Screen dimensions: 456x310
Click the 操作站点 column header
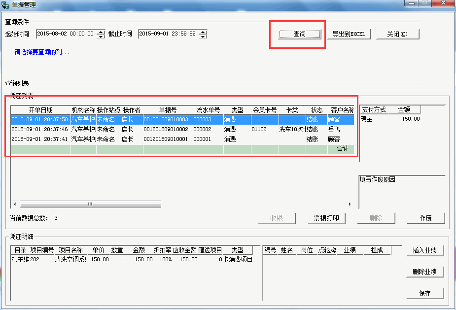(x=108, y=110)
